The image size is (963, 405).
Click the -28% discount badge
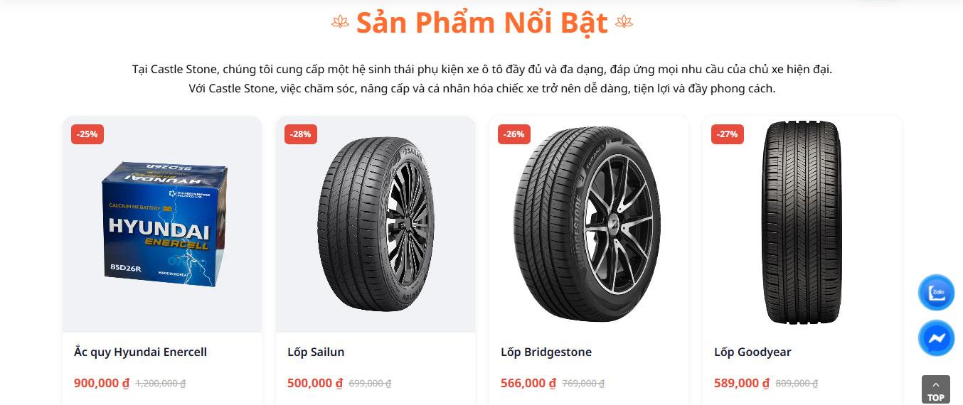pyautogui.click(x=301, y=134)
